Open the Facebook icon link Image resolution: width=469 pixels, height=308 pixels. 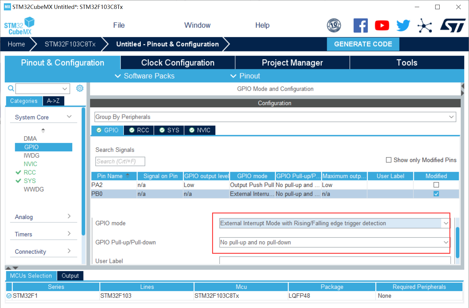click(x=361, y=25)
